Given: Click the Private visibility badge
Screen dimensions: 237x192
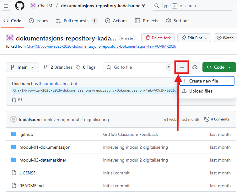Looking at the screenshot, I should pyautogui.click(x=127, y=38).
